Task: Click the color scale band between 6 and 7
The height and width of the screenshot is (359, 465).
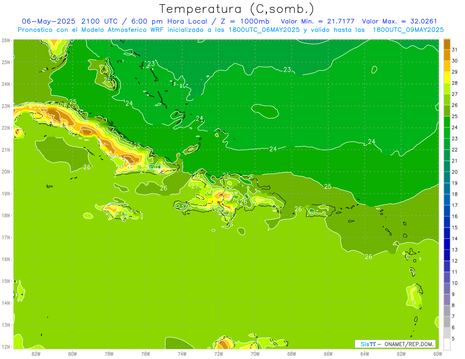Action: [x=447, y=322]
